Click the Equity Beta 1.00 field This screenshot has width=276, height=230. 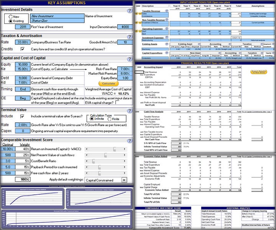tap(125, 78)
